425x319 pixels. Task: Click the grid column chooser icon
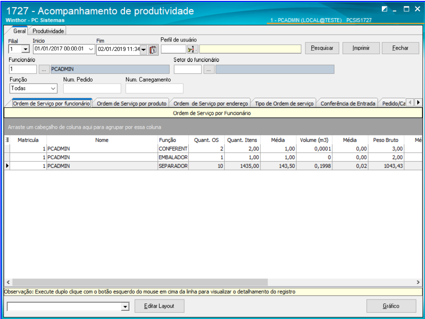click(7, 140)
